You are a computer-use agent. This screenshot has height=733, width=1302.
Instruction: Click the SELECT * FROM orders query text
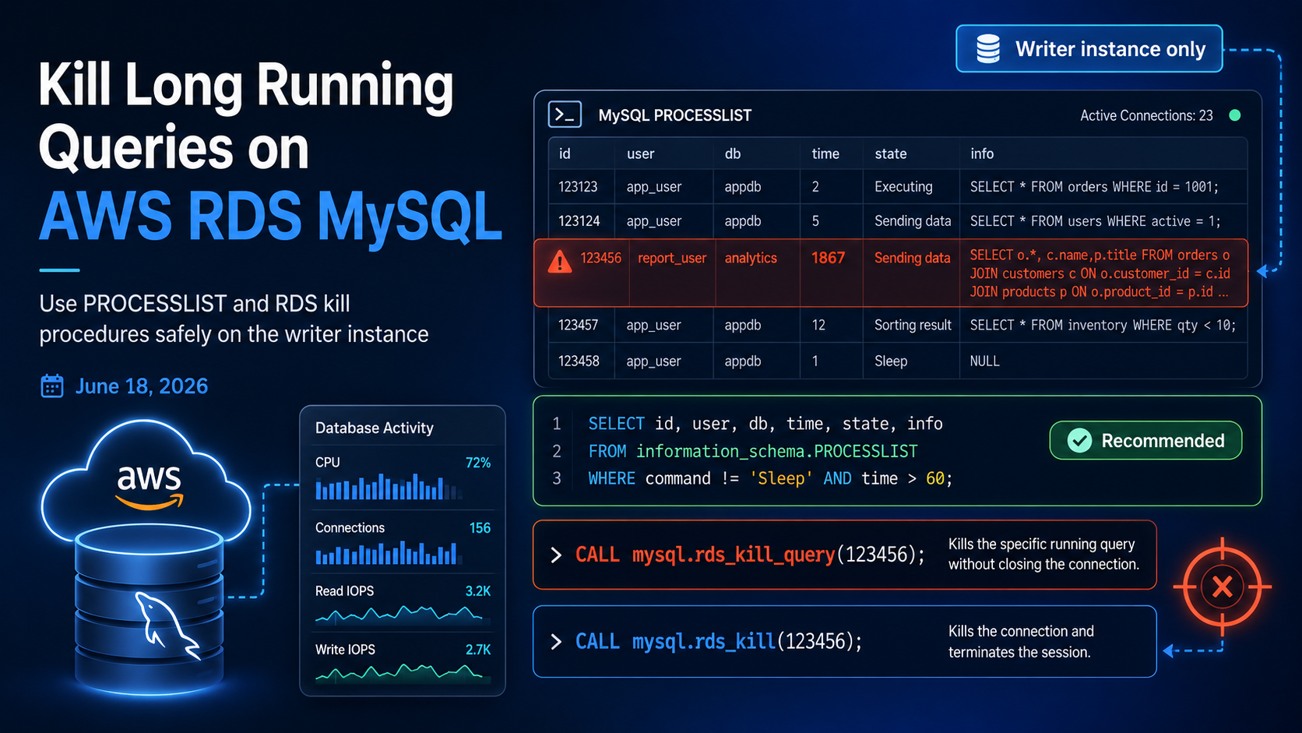[x=1094, y=187]
